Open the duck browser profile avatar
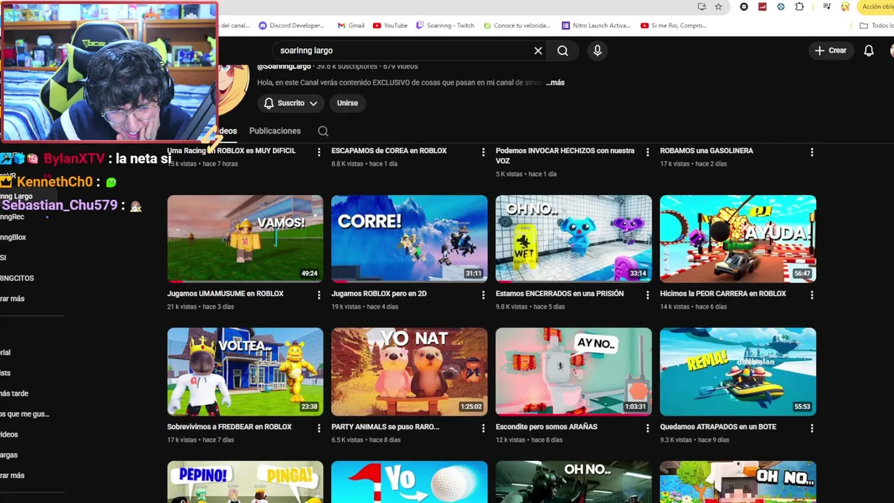Viewport: 894px width, 503px height. pyautogui.click(x=845, y=6)
